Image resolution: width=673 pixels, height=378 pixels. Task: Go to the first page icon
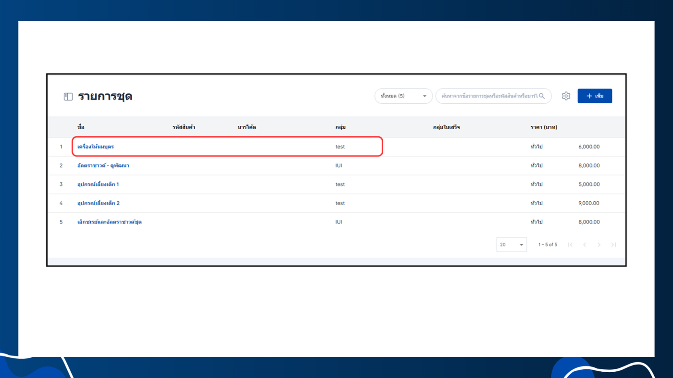pos(570,245)
